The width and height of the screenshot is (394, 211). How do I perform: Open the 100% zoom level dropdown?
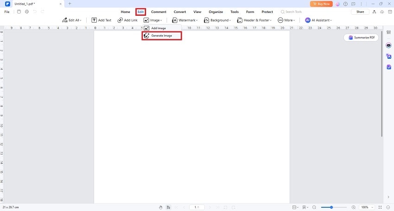(x=367, y=207)
